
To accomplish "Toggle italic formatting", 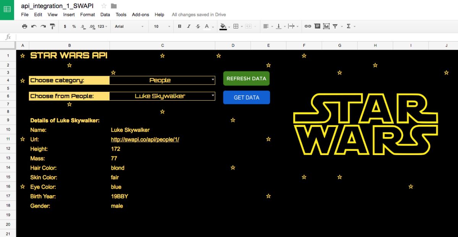I will tap(189, 26).
